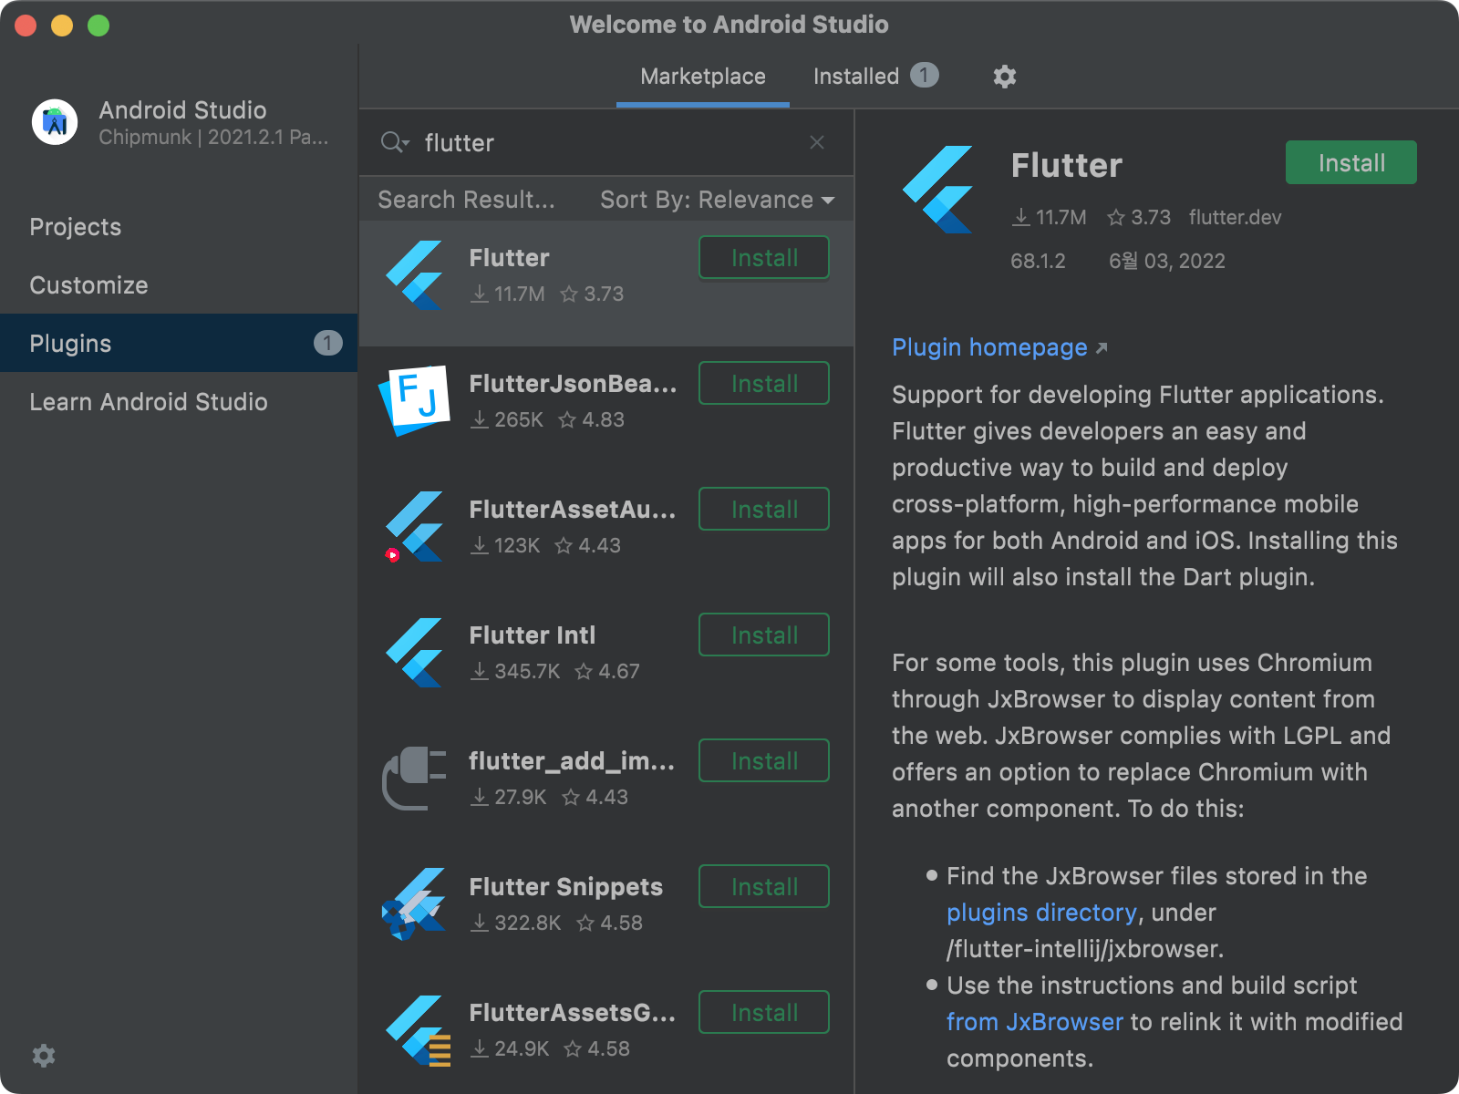Screen dimensions: 1459x1094
Task: Select the Plugins section
Action: [179, 343]
